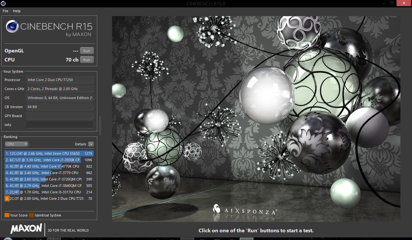The height and width of the screenshot is (240, 412).
Task: Click the OpenGL label
Action: point(14,51)
